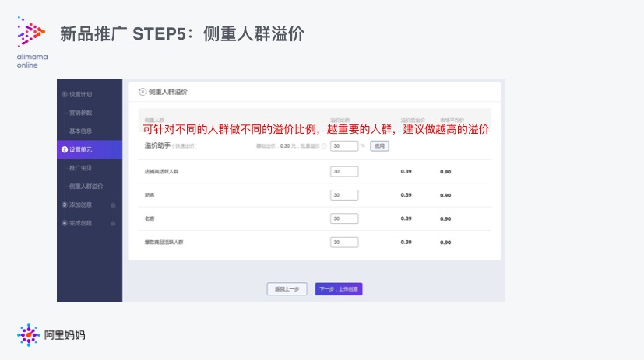Click 0.39 bid value in 新客 row
Screen dimensions: 644x360
[406, 195]
